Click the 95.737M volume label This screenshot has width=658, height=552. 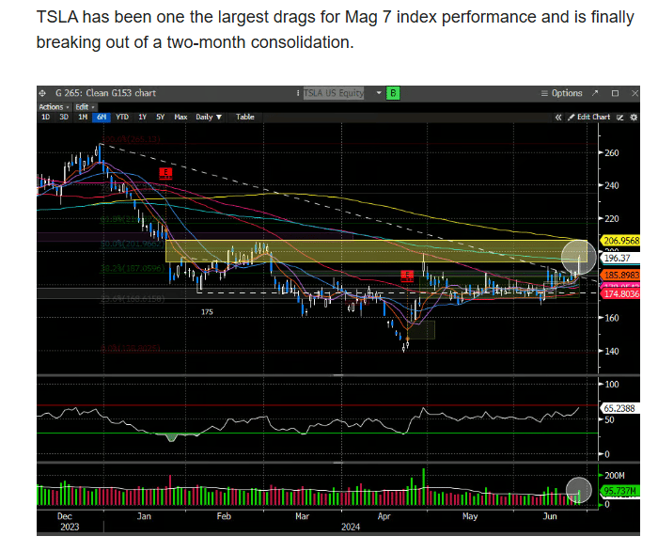pos(620,491)
